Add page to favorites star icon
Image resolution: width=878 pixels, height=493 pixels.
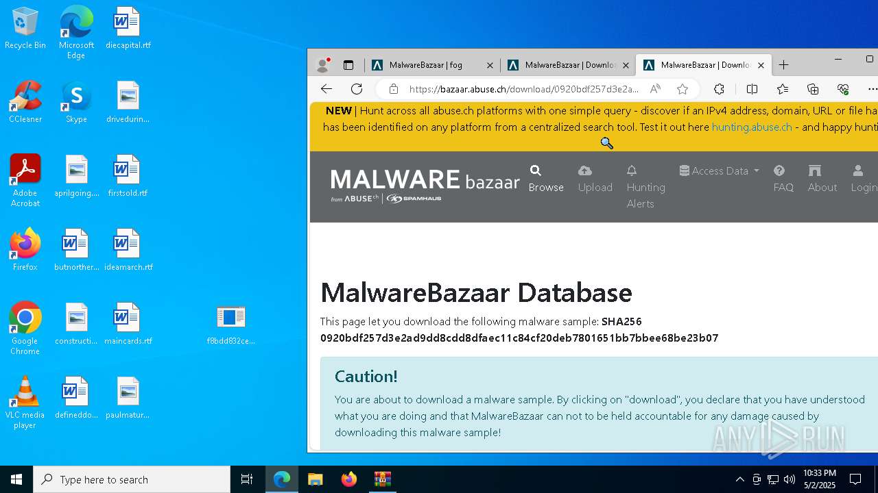point(682,89)
